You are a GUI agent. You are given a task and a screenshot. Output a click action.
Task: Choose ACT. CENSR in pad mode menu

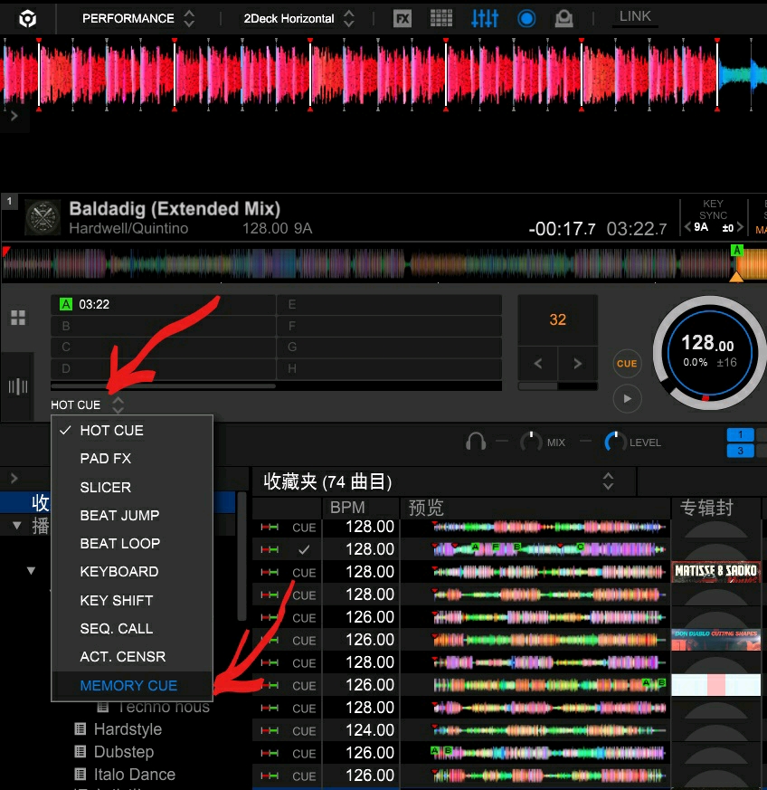tap(132, 657)
